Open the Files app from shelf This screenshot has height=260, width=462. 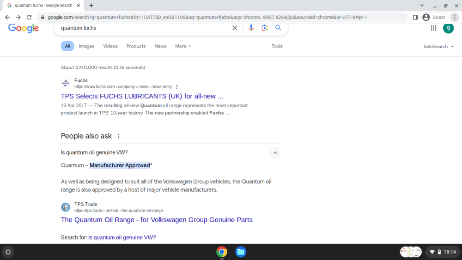241,252
